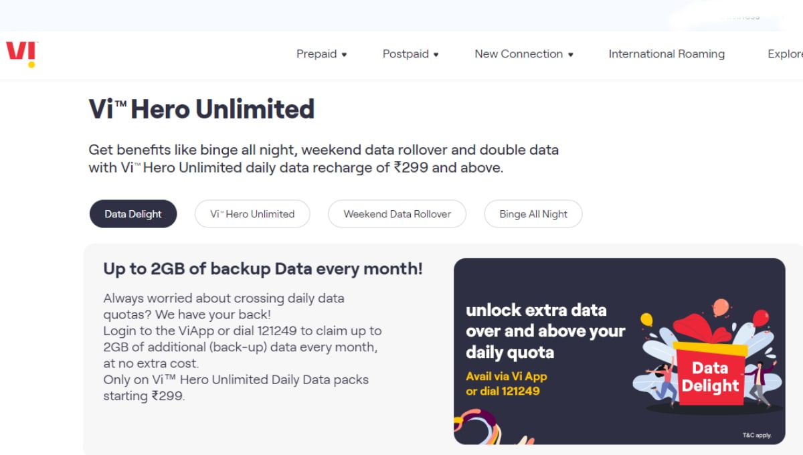
Task: Open the Explore menu item
Action: point(785,54)
